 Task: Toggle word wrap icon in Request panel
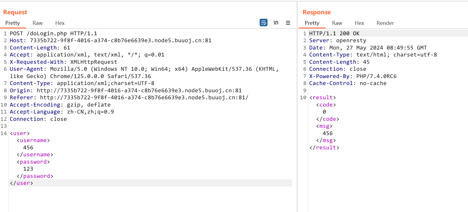pos(264,23)
